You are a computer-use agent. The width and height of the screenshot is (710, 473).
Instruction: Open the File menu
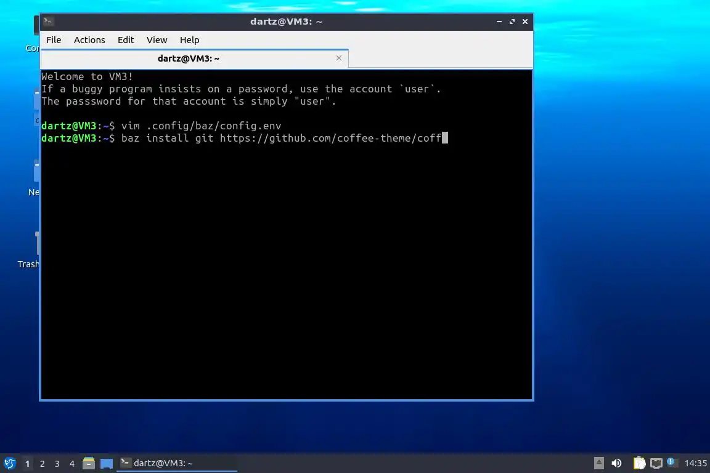point(54,40)
